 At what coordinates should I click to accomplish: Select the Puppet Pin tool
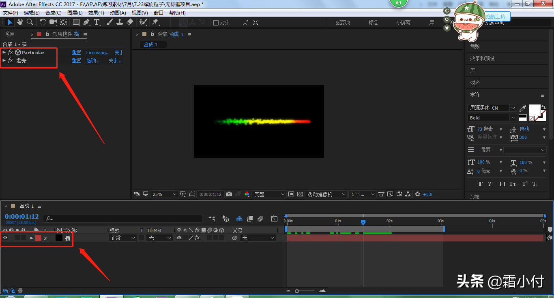(x=155, y=22)
